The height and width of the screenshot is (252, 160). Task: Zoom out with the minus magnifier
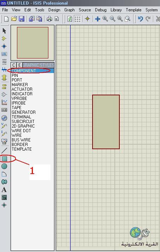click(x=113, y=19)
